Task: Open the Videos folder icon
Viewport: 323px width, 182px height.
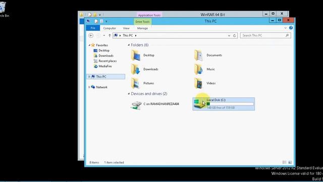Action: pyautogui.click(x=199, y=83)
